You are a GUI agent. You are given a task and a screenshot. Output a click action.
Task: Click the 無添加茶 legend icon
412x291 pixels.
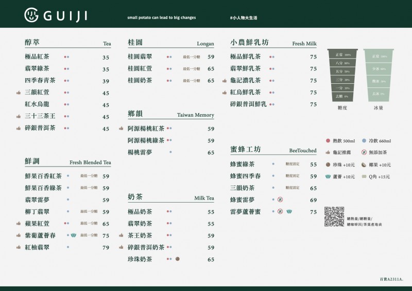point(364,152)
